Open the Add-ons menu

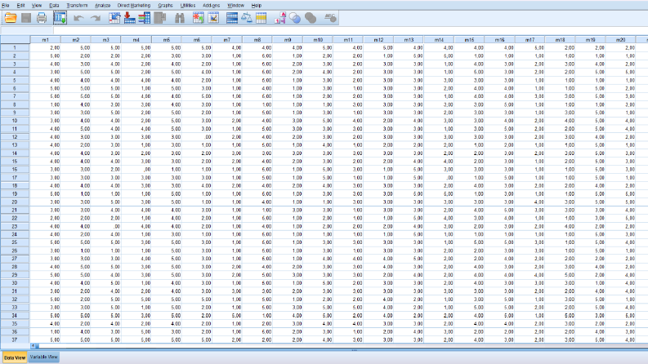click(x=211, y=6)
